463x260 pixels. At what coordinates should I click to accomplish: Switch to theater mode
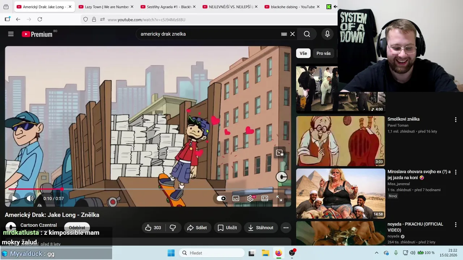[x=265, y=198]
